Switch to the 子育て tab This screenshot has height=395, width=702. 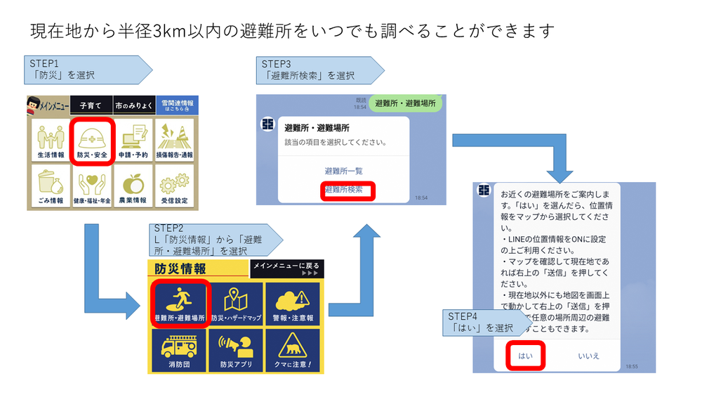click(91, 105)
